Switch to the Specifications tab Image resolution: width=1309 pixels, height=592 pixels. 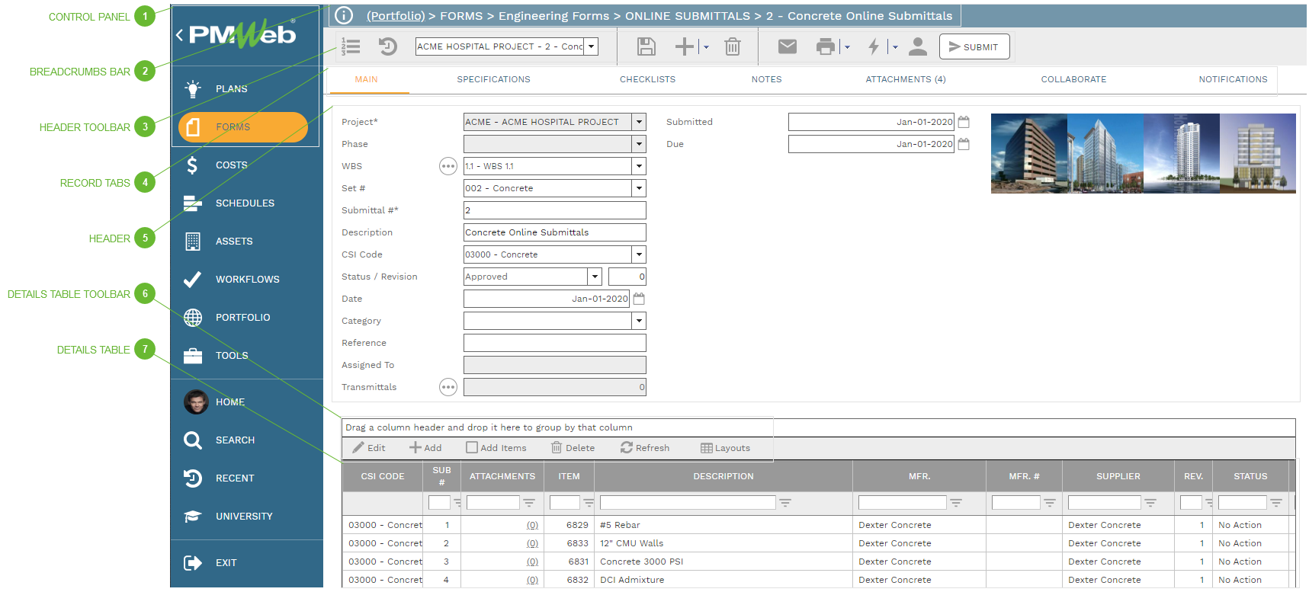tap(493, 79)
